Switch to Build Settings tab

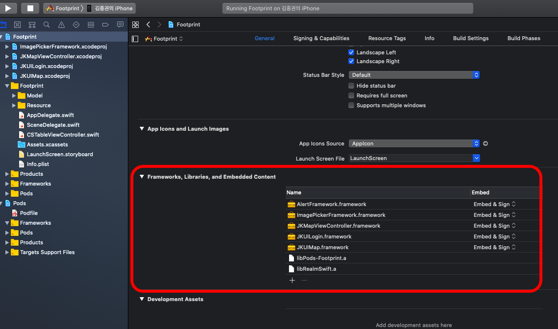tap(470, 38)
